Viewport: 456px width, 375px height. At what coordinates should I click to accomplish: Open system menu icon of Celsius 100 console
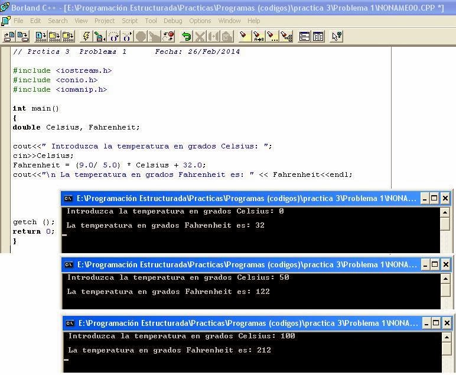(70, 323)
